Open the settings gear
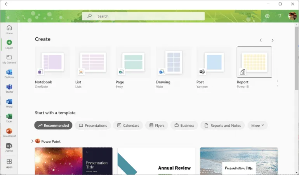The height and width of the screenshot is (175, 299). pyautogui.click(x=267, y=16)
